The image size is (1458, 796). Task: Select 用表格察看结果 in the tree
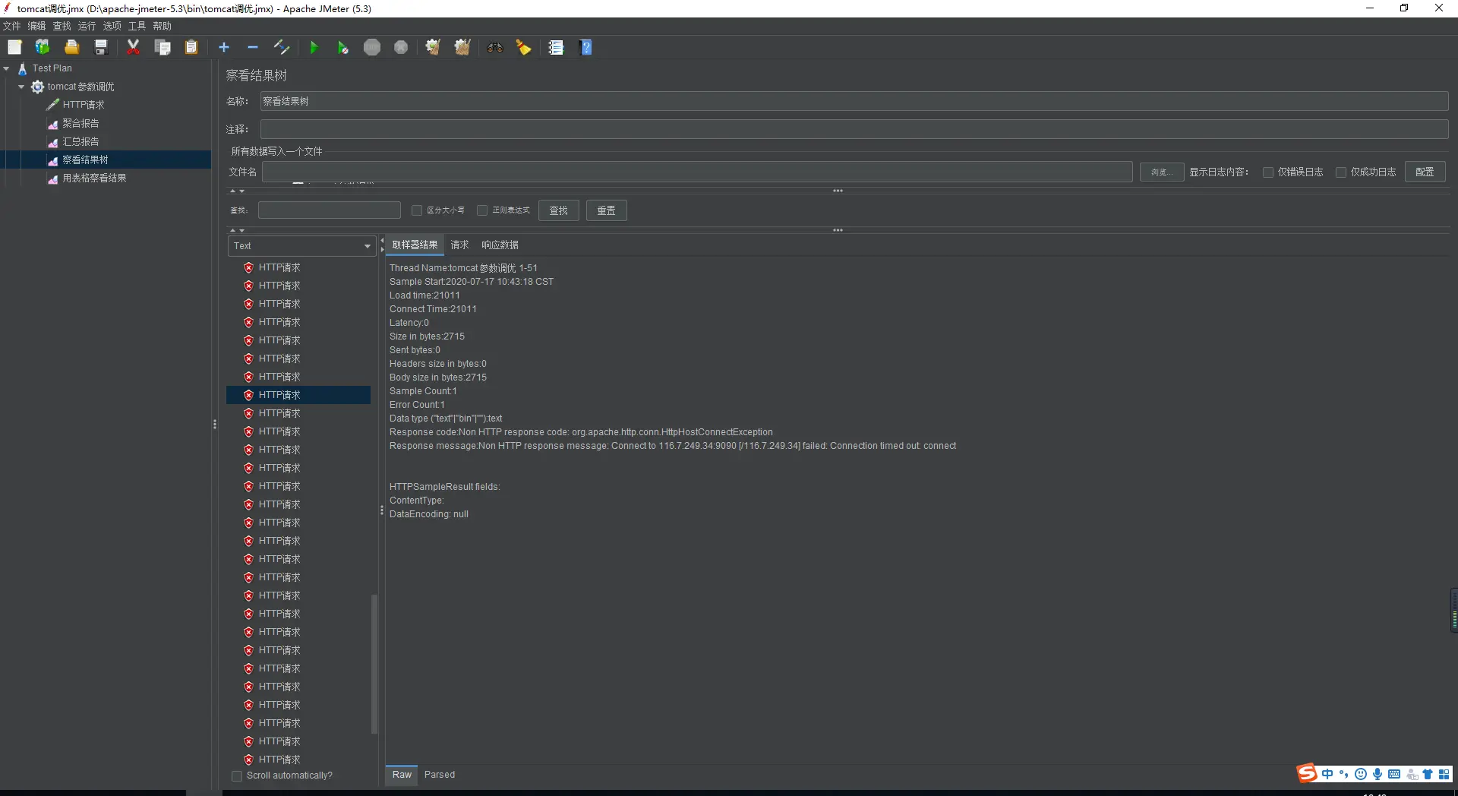(94, 178)
